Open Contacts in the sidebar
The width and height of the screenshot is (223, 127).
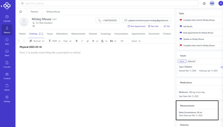click(7, 76)
